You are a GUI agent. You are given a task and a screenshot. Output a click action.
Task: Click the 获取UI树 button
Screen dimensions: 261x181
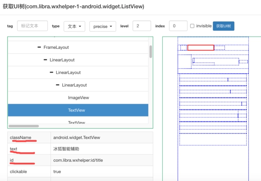point(224,26)
